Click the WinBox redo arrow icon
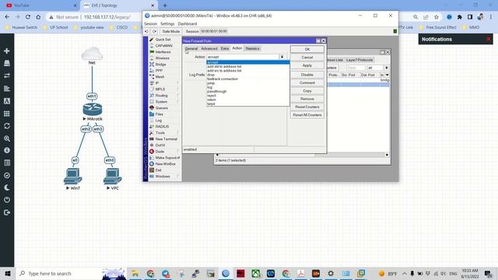 pyautogui.click(x=154, y=31)
